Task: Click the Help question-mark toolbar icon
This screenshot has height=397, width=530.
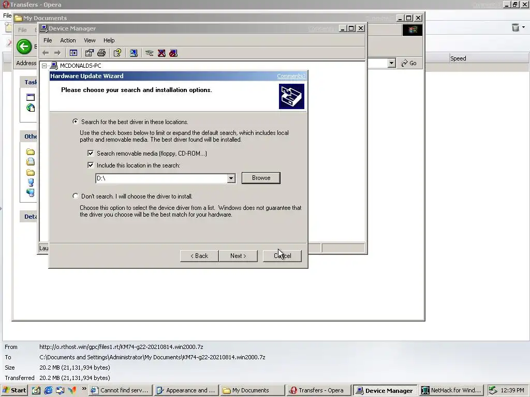Action: [117, 53]
